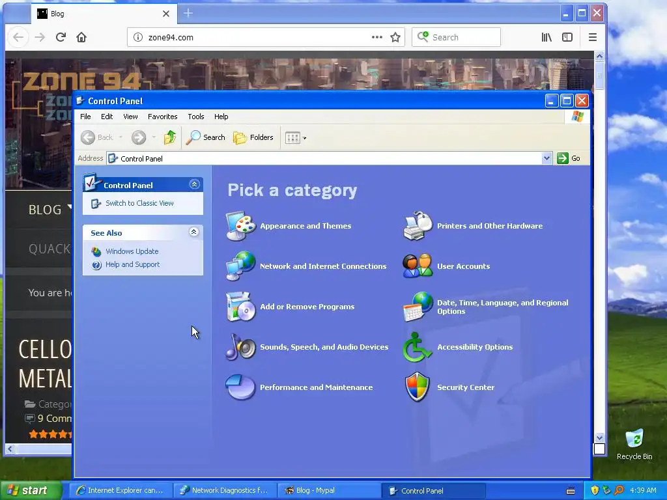The width and height of the screenshot is (667, 500).
Task: Click the BLOG navigation item on website
Action: 45,210
